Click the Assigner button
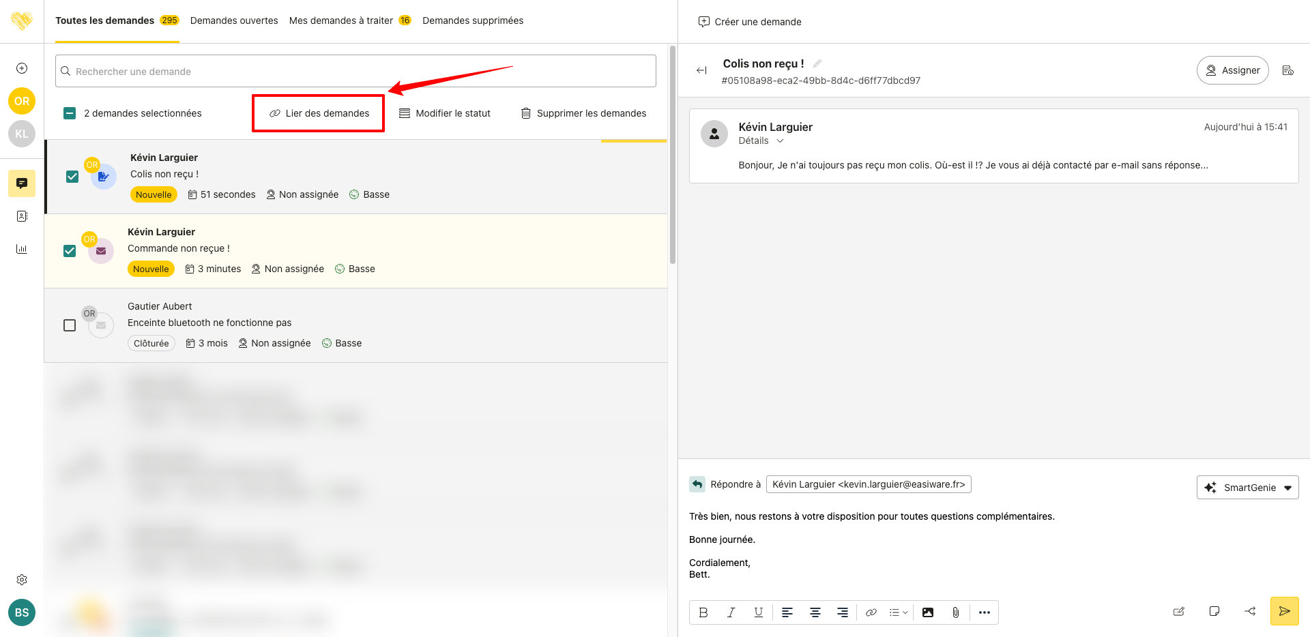This screenshot has height=637, width=1310. point(1232,70)
